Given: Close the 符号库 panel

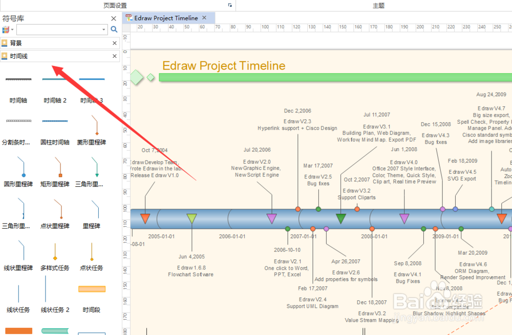Looking at the screenshot, I should (114, 18).
